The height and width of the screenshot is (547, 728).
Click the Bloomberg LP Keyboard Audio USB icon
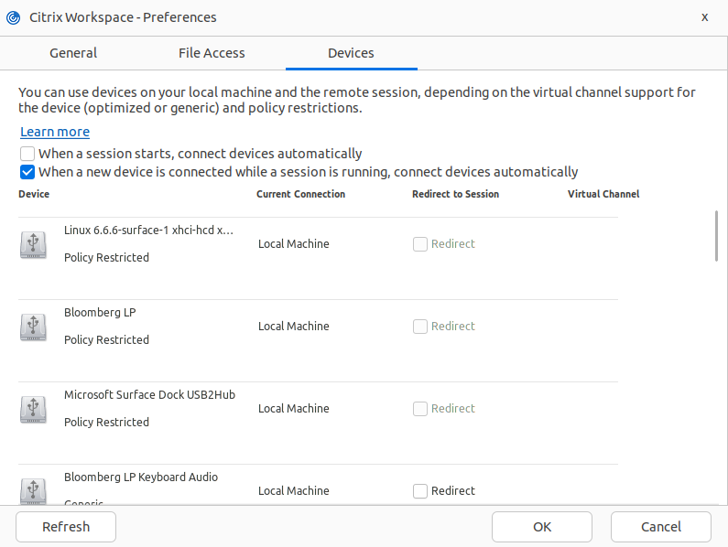[x=33, y=489]
